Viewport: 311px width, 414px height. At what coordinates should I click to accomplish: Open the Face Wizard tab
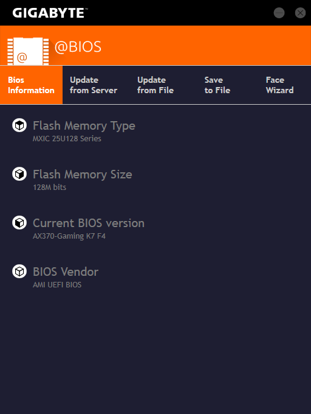point(279,85)
